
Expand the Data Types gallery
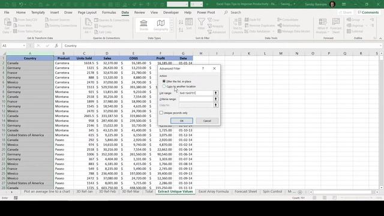172,30
